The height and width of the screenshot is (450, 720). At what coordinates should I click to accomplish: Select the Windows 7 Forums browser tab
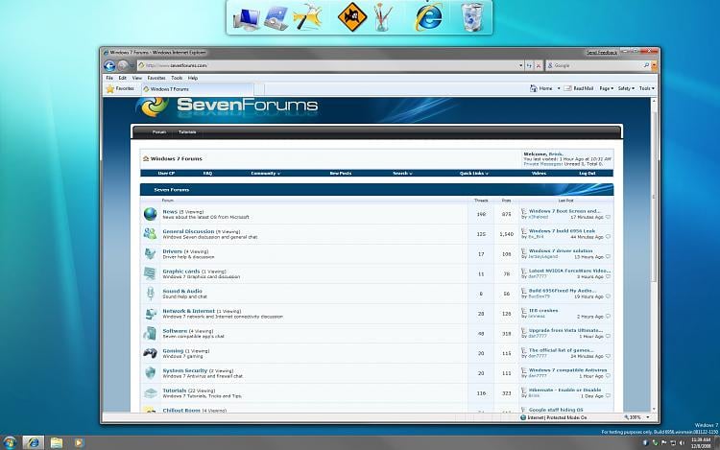pyautogui.click(x=198, y=89)
